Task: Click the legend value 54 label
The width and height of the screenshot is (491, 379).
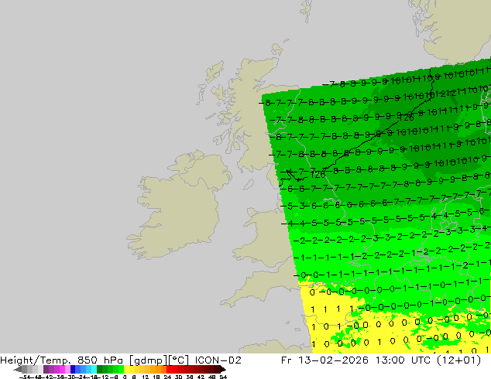Action: tap(223, 377)
